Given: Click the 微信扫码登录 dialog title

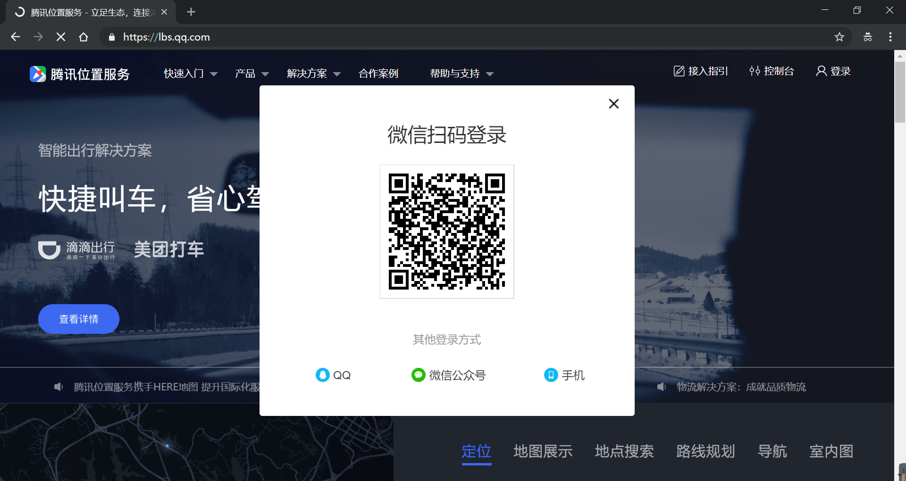Looking at the screenshot, I should coord(447,135).
